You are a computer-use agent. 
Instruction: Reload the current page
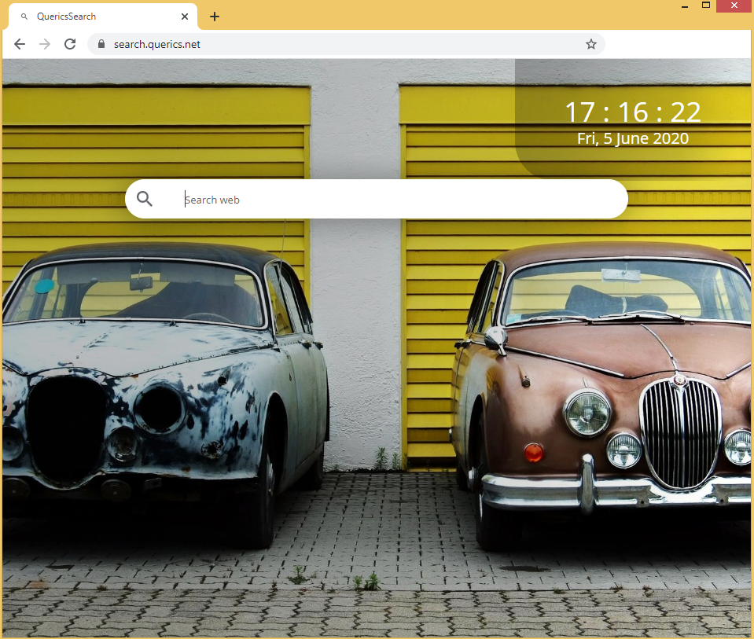pos(70,44)
